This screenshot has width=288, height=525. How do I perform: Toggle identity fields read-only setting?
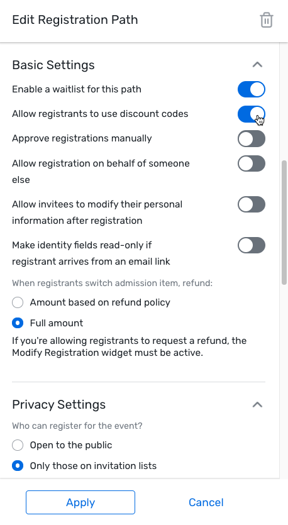point(252,245)
